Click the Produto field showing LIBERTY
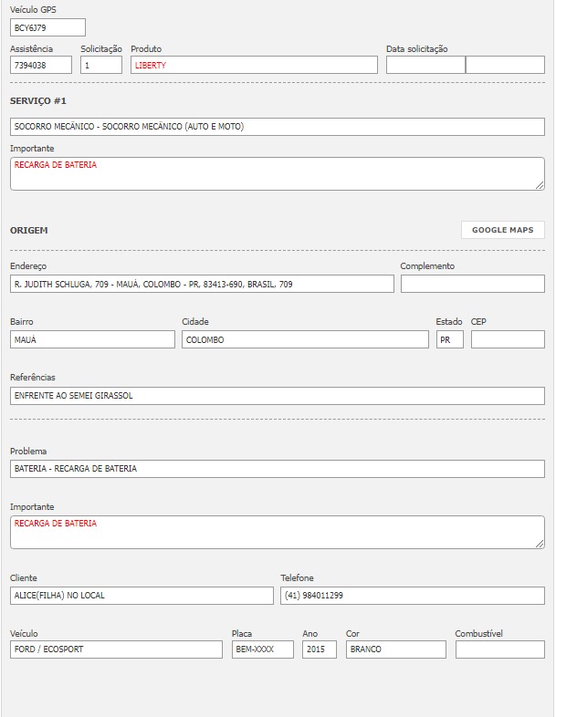Screen dimensions: 577x717 [x=254, y=66]
